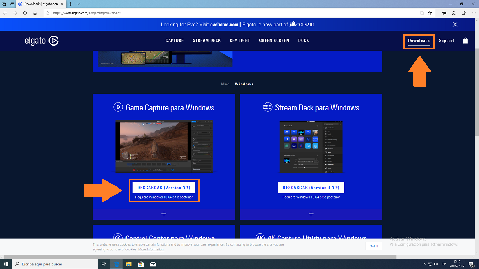Screen dimensions: 479x269
Task: Expand Stream Deck details with plus
Action: click(311, 214)
